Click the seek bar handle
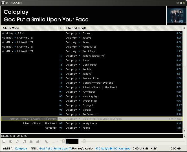The height and width of the screenshot is (152, 187). tap(84, 141)
